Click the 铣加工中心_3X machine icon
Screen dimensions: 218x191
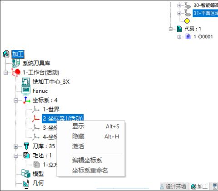26,82
